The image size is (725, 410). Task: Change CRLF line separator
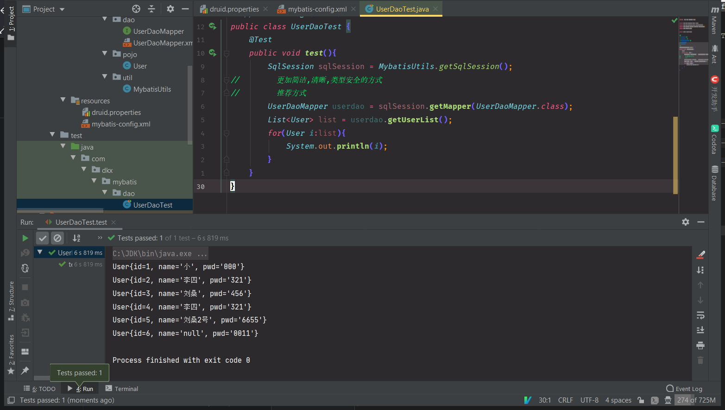tap(565, 400)
